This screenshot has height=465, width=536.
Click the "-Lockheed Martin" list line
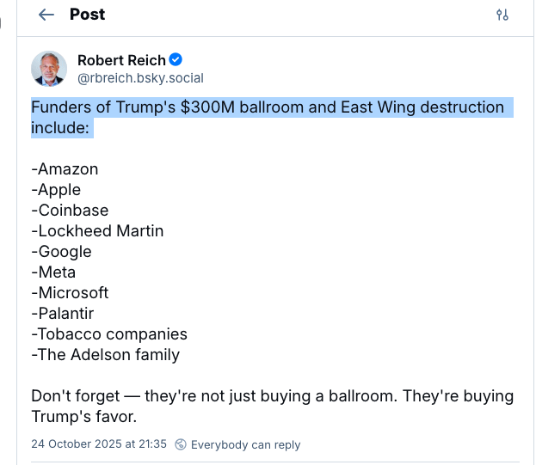(97, 231)
